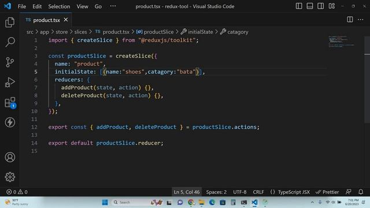This screenshot has width=370, height=208.
Task: Click the Visual Studio Code taskbar icon
Action: point(254,202)
